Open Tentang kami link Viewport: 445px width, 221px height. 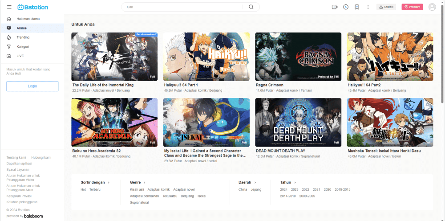16,157
